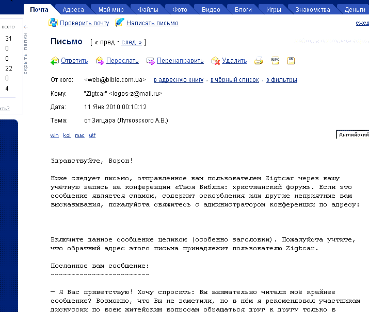The height and width of the screenshot is (312, 369).
Task: Click the в фильтры link
Action: tap(282, 80)
